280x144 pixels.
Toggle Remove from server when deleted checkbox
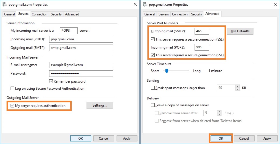coord(157,121)
